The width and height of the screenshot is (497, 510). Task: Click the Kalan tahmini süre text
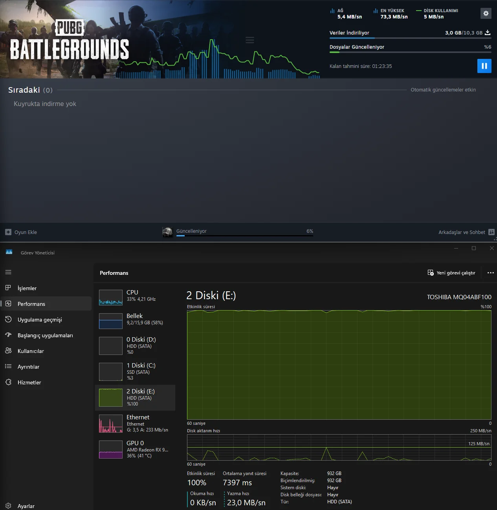click(x=361, y=66)
